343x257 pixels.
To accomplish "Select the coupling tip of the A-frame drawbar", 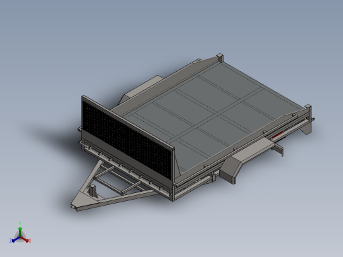I will coord(75,207).
